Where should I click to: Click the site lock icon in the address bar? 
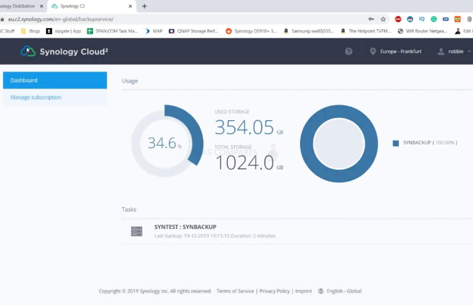[3, 19]
